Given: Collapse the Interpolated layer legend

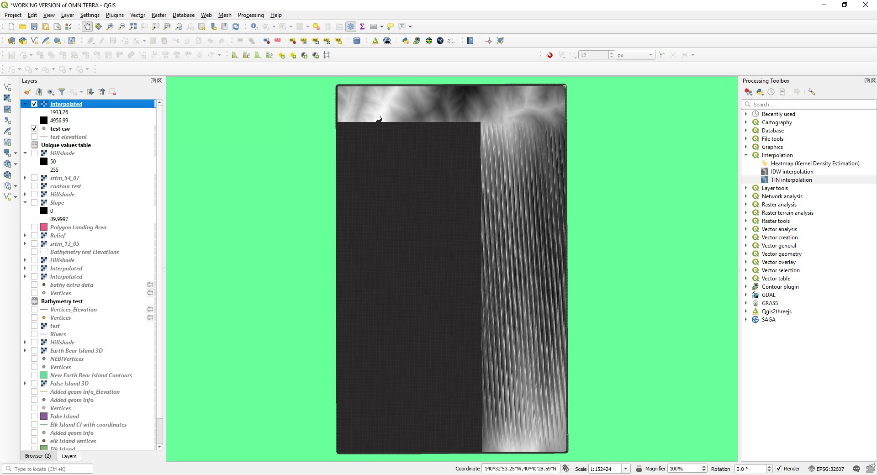Looking at the screenshot, I should 25,104.
